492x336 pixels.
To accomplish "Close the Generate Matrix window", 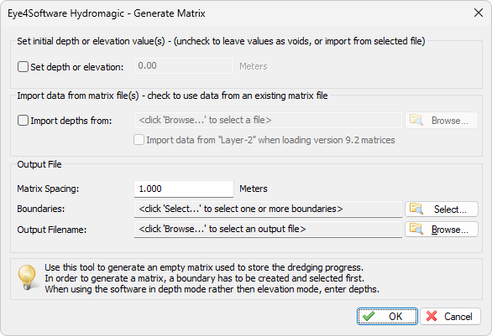I will coord(479,13).
